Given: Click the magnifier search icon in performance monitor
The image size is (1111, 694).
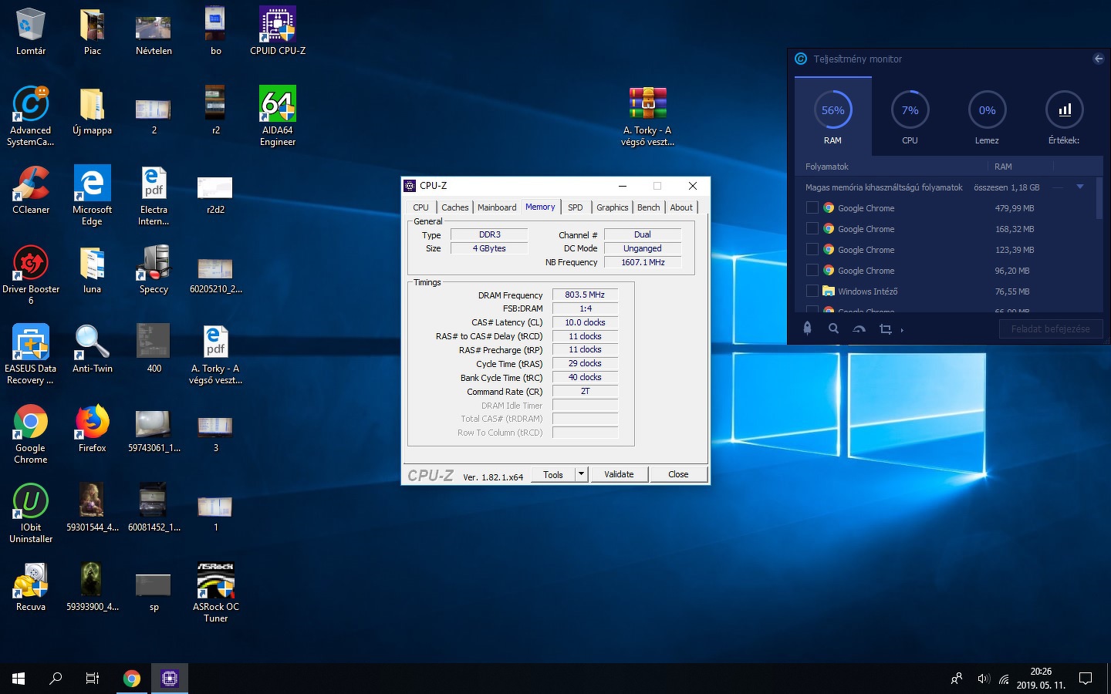Looking at the screenshot, I should click(x=833, y=328).
